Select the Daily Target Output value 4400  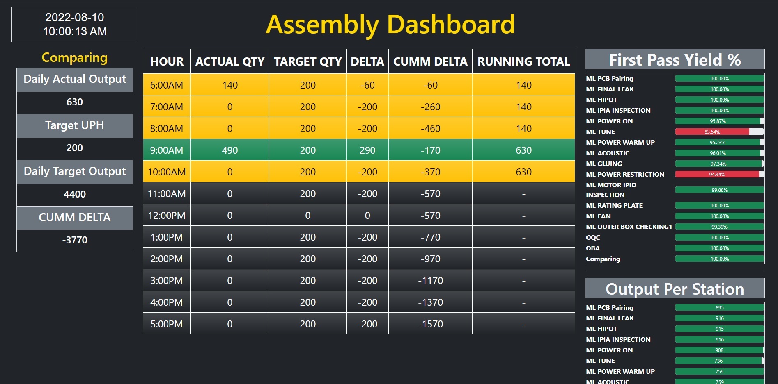point(75,194)
